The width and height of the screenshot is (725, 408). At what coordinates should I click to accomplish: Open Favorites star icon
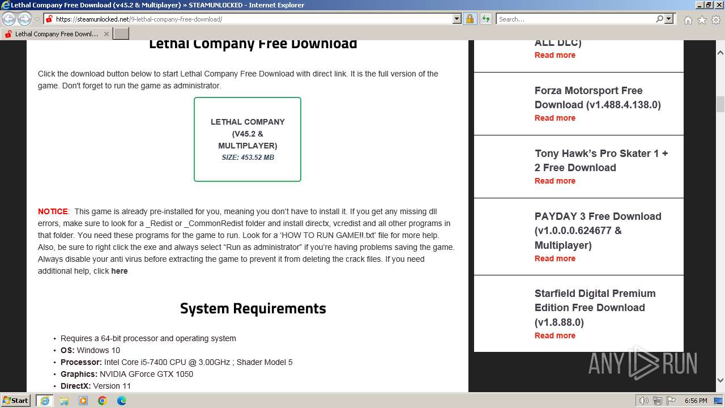point(702,20)
